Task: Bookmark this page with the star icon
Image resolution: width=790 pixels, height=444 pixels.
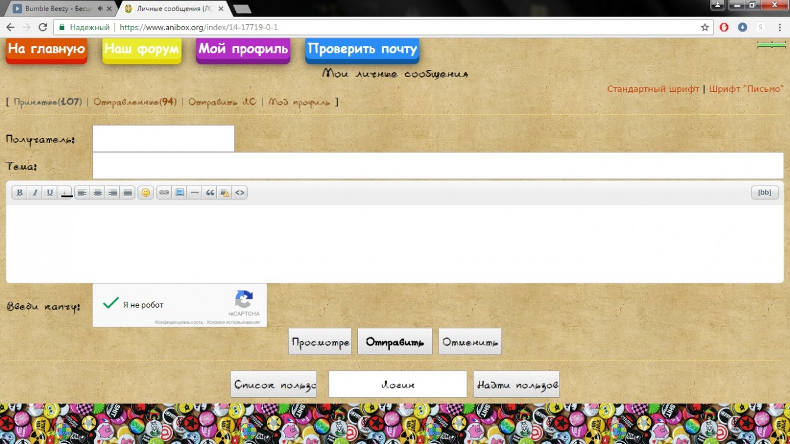Action: click(x=705, y=27)
